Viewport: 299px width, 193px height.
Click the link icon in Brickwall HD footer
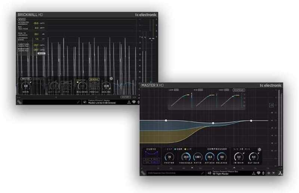tap(19, 102)
